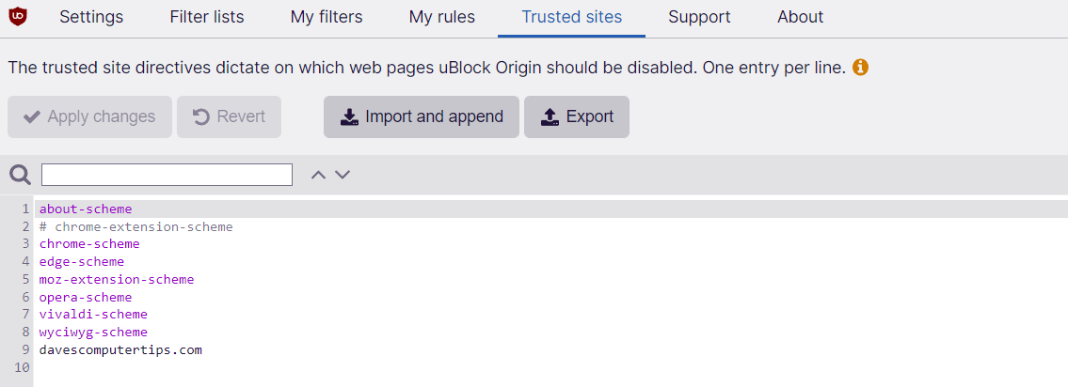
Task: Open the Support tab
Action: (699, 17)
